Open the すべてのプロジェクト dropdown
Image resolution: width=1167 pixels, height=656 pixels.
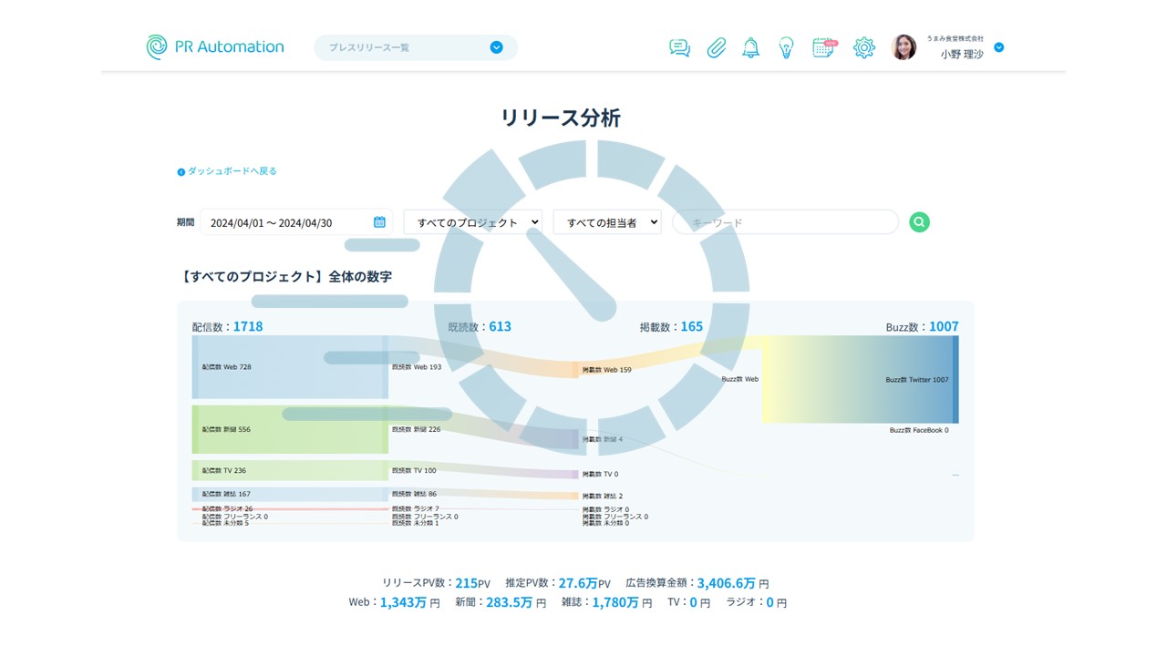472,222
